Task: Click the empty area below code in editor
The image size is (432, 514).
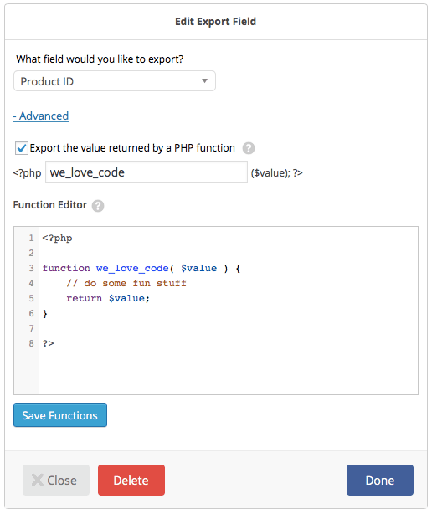Action: tap(228, 372)
